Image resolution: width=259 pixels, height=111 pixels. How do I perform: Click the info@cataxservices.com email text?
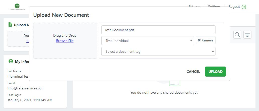(x=26, y=88)
